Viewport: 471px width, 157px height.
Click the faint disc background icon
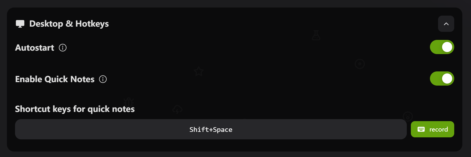coord(360,64)
